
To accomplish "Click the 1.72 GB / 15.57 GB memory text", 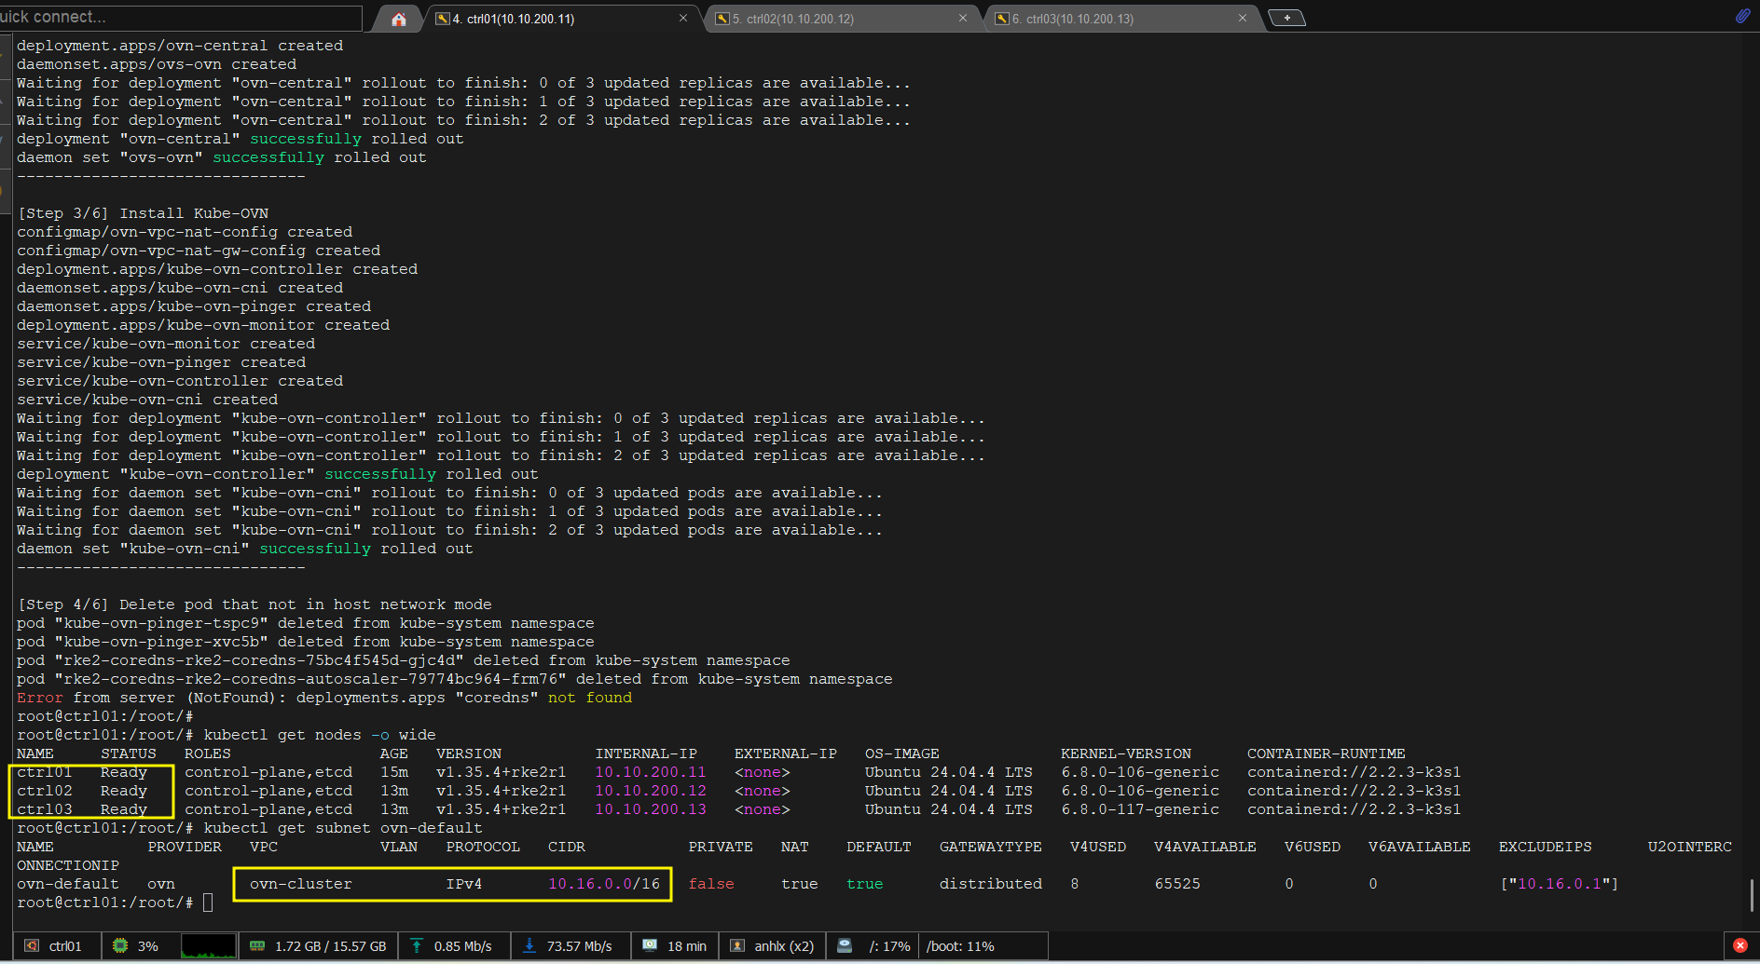I will tap(330, 946).
